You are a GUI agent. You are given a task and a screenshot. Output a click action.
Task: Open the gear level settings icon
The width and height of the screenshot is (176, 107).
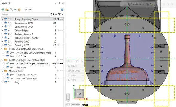coord(19,10)
